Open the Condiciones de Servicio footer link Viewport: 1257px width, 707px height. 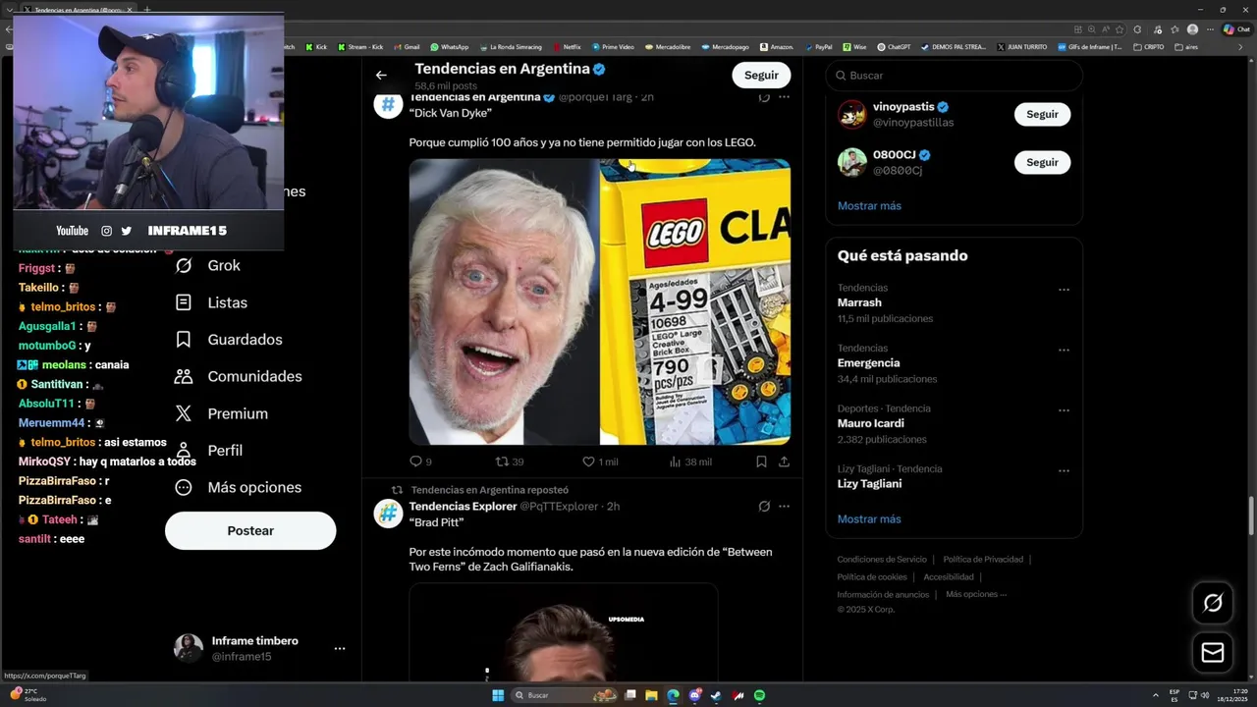882,560
